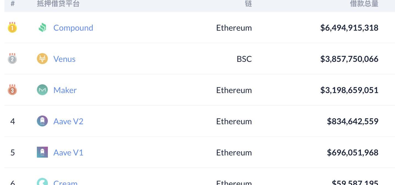This screenshot has width=395, height=185.
Task: Click the bronze third-place medal
Action: click(x=12, y=90)
